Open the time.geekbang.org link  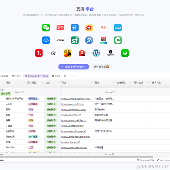tap(75, 137)
